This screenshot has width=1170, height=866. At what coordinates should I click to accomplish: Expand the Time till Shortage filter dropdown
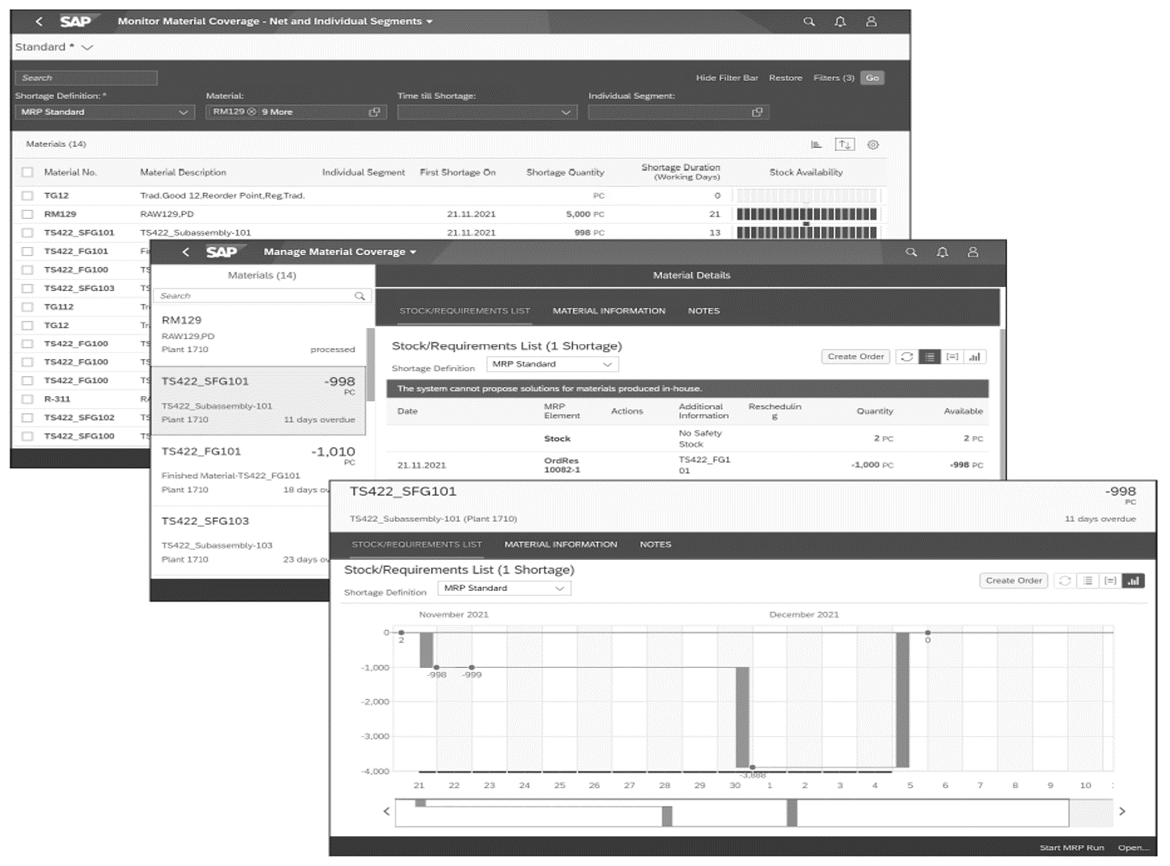486,111
